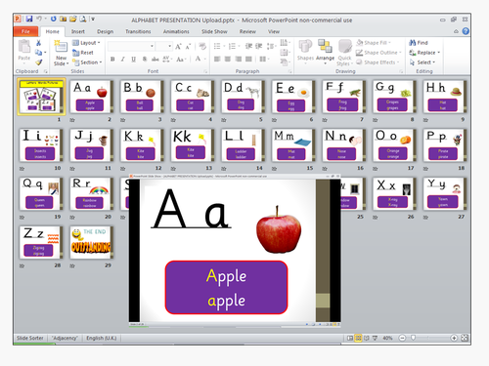Switch to the Transitions tab
The width and height of the screenshot is (489, 366).
pyautogui.click(x=138, y=31)
